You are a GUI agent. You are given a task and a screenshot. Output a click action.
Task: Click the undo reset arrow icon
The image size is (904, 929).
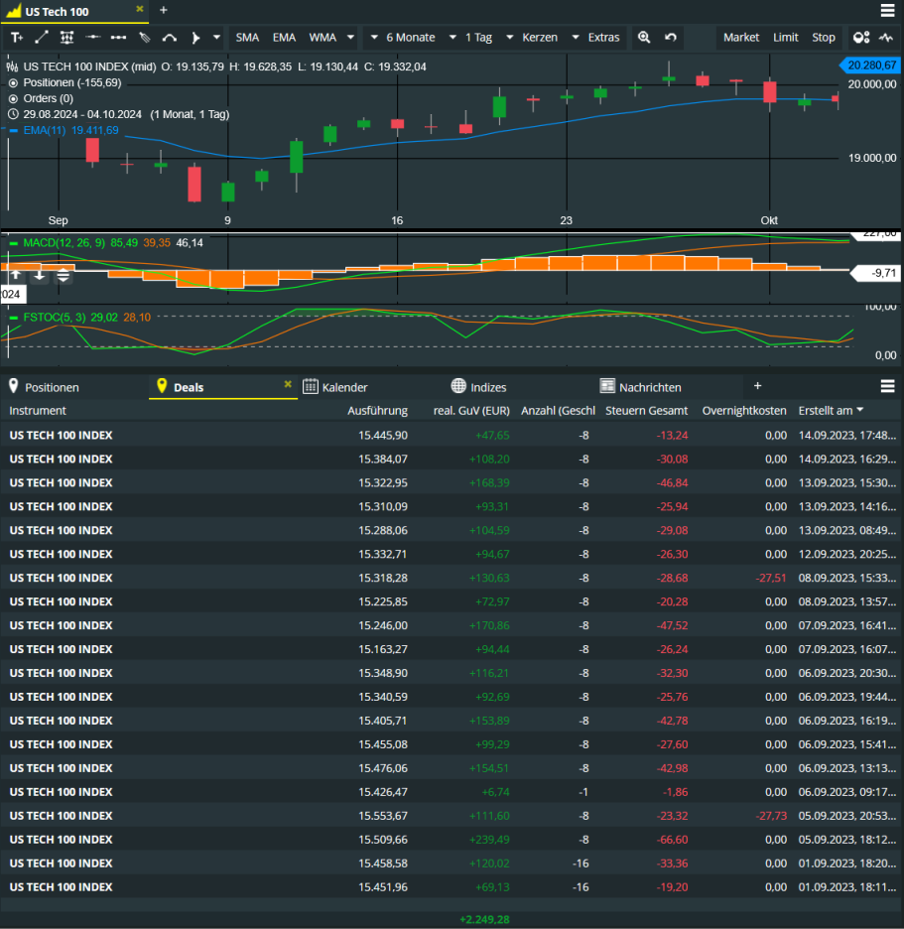[x=671, y=38]
